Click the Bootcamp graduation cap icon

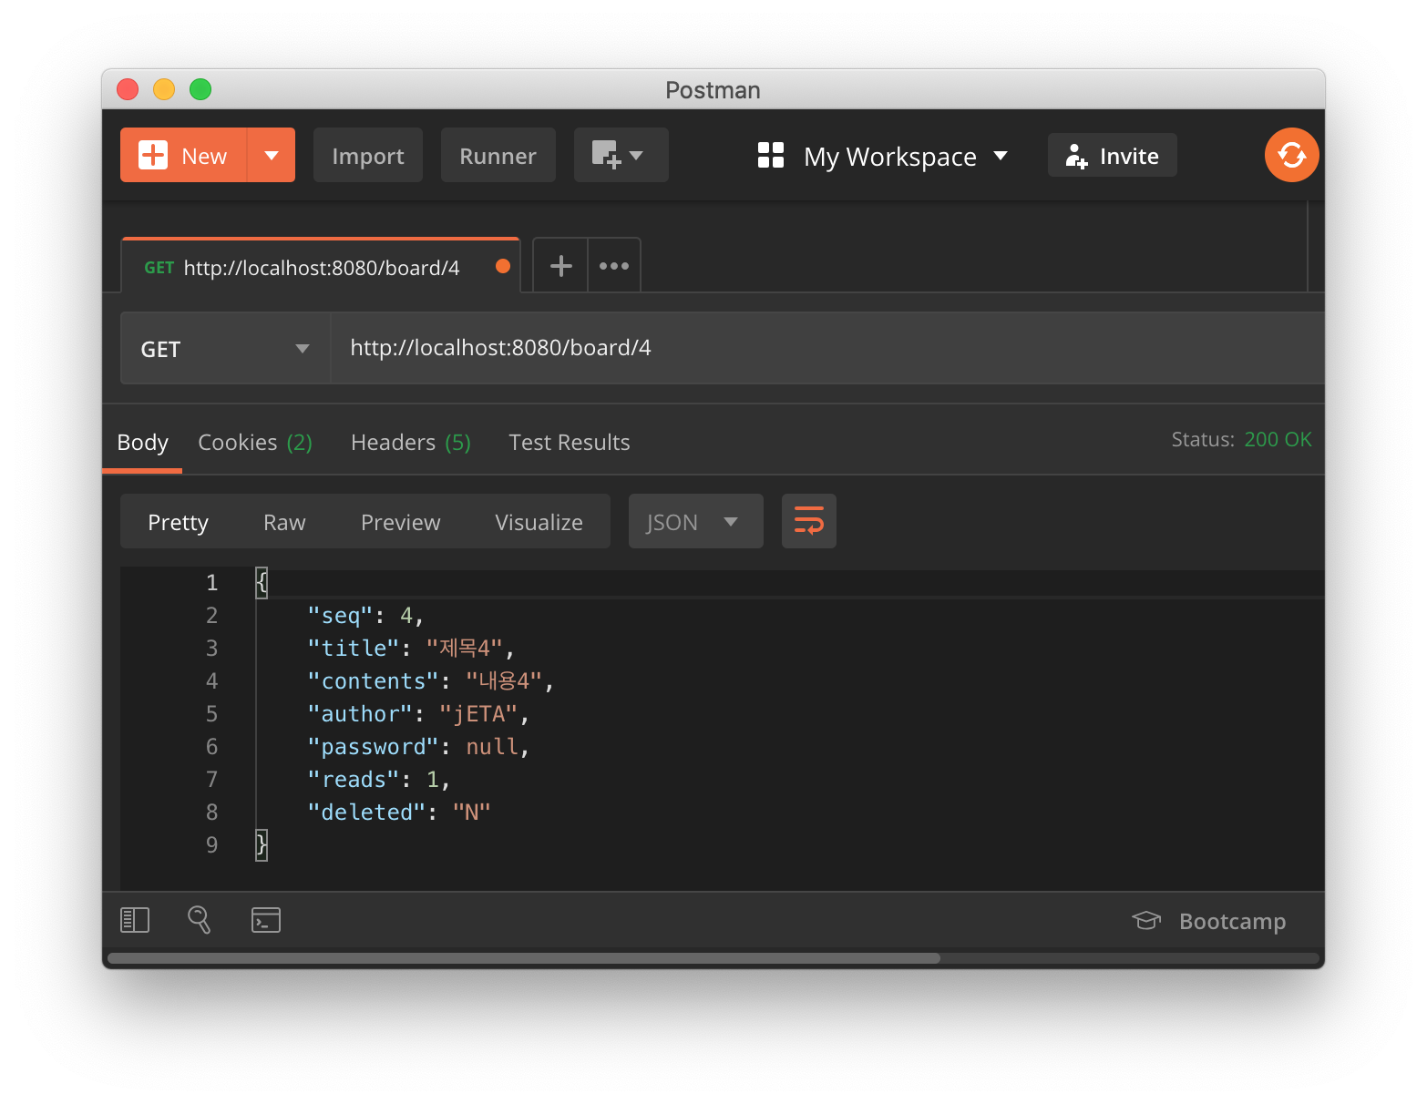pyautogui.click(x=1146, y=921)
